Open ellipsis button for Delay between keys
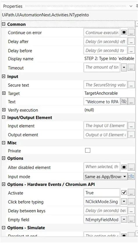The width and height of the screenshot is (138, 243). 131,211
